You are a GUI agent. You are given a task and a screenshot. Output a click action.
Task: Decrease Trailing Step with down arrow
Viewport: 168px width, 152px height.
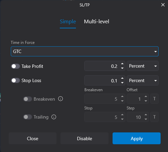[146, 119]
